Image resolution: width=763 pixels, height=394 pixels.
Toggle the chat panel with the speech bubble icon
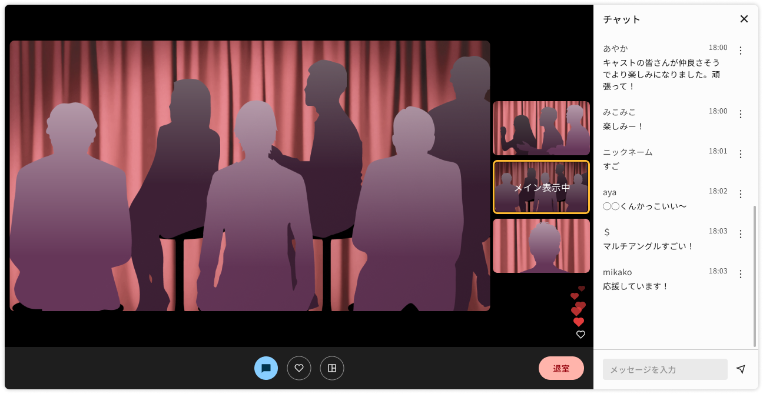(x=266, y=368)
